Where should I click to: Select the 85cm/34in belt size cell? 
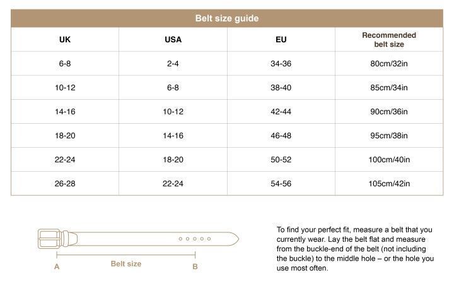click(388, 88)
